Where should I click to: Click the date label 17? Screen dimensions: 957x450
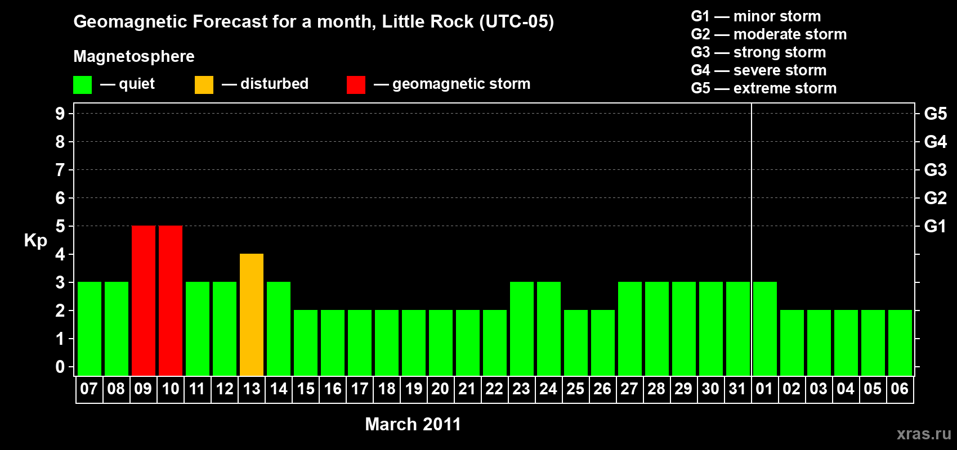359,389
